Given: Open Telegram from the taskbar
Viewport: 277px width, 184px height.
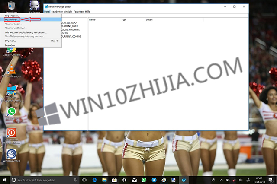Looking at the screenshot, I should [154, 180].
